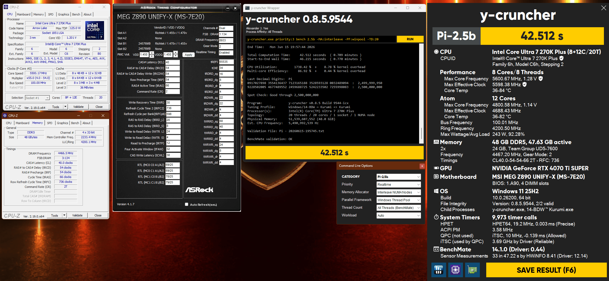Click the icon beside the BenchMate heading
Screen dimensions: 609x281
coord(436,249)
